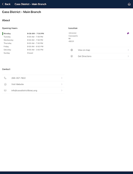Expand chevron on View on map row
The height and width of the screenshot is (174, 133).
click(x=128, y=50)
